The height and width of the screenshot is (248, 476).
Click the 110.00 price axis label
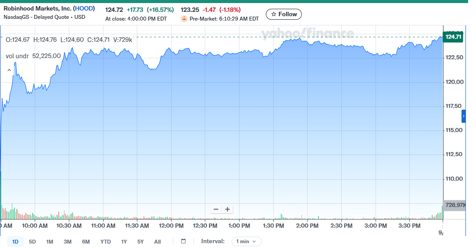(455, 179)
